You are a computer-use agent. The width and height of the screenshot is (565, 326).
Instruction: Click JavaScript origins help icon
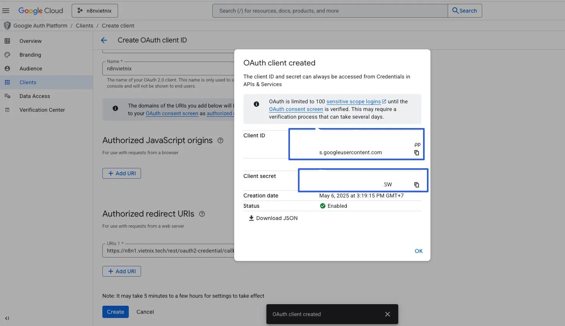(220, 140)
